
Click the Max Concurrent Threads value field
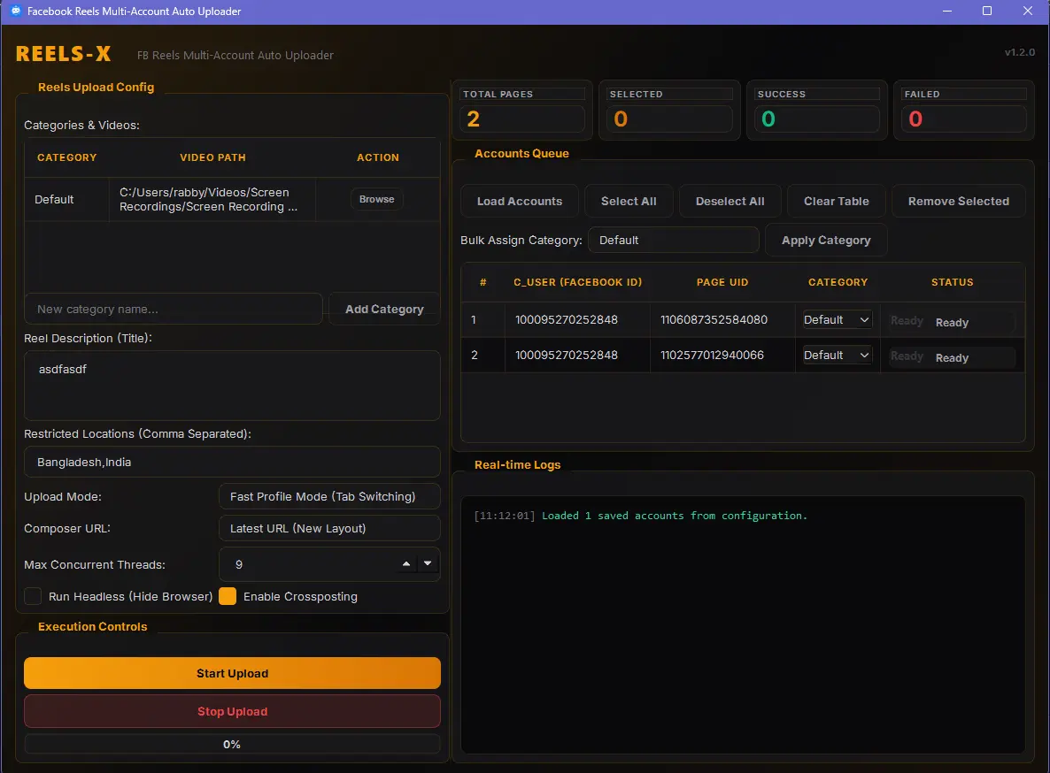coord(308,564)
